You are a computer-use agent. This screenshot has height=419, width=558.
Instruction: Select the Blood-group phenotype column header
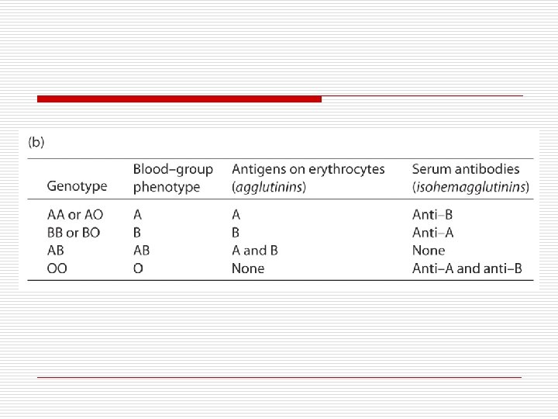pyautogui.click(x=173, y=178)
